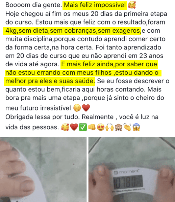Click the screaming face emoji
This screenshot has height=202, width=175.
point(136,127)
